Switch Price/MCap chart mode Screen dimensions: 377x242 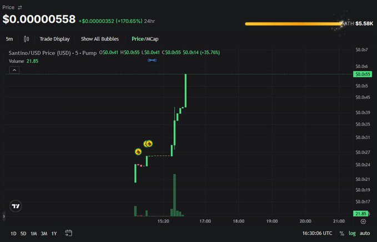[x=145, y=39]
